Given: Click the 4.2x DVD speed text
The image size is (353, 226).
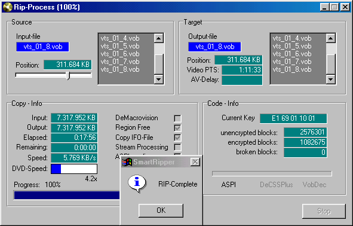Looking at the screenshot, I should pos(91,179).
